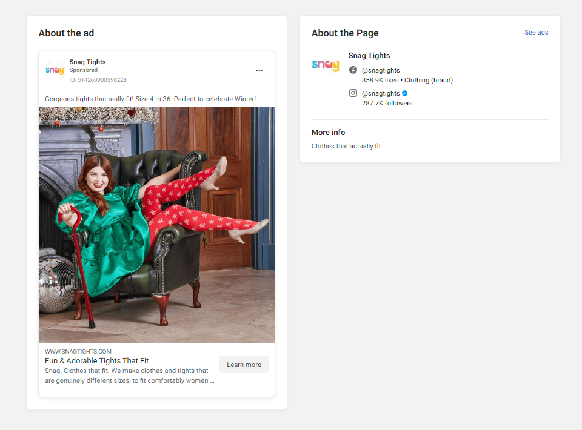
Task: Open the Facebook @snagtights handle
Action: (381, 70)
